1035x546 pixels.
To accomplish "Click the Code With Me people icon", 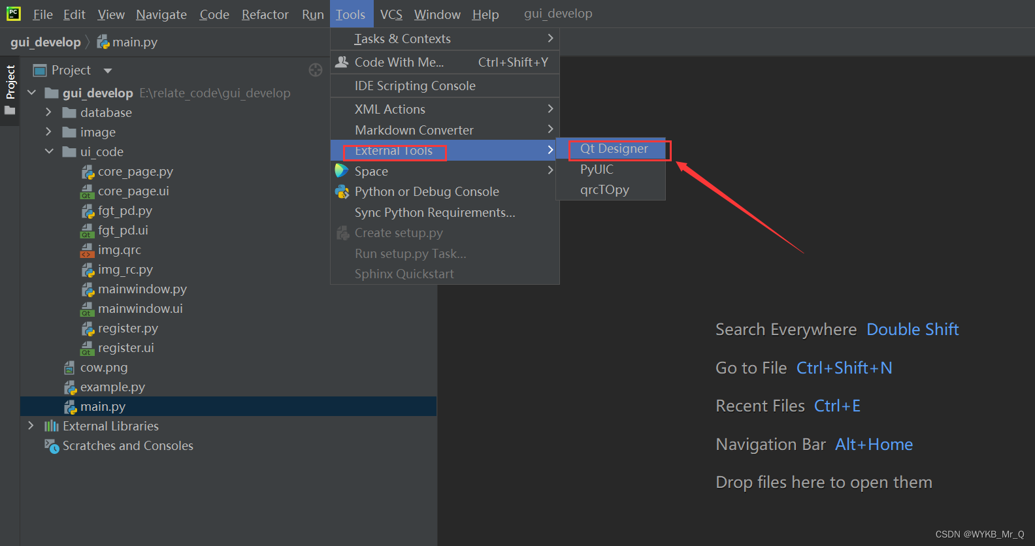I will pyautogui.click(x=342, y=62).
